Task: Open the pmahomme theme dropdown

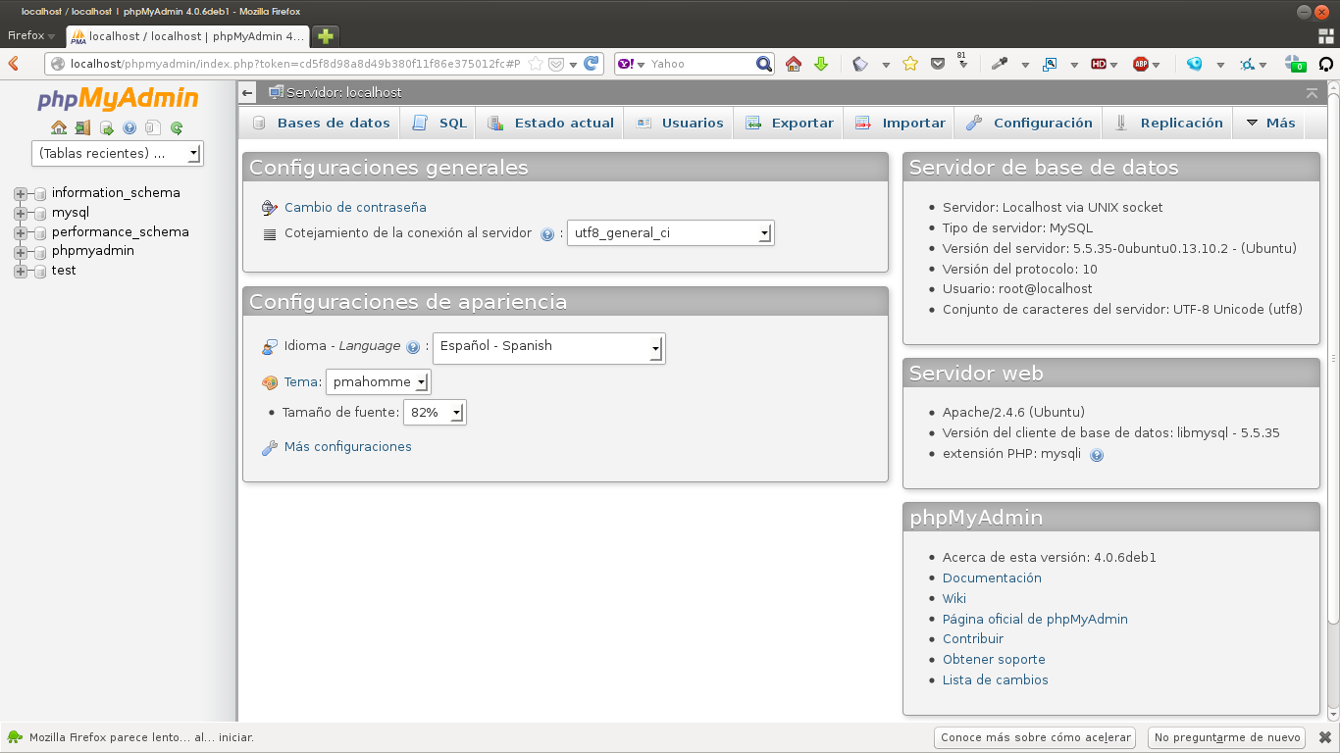Action: point(379,382)
